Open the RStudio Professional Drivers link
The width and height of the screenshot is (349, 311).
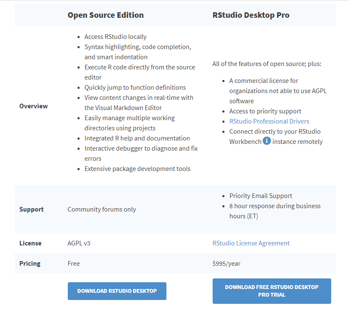pos(269,121)
